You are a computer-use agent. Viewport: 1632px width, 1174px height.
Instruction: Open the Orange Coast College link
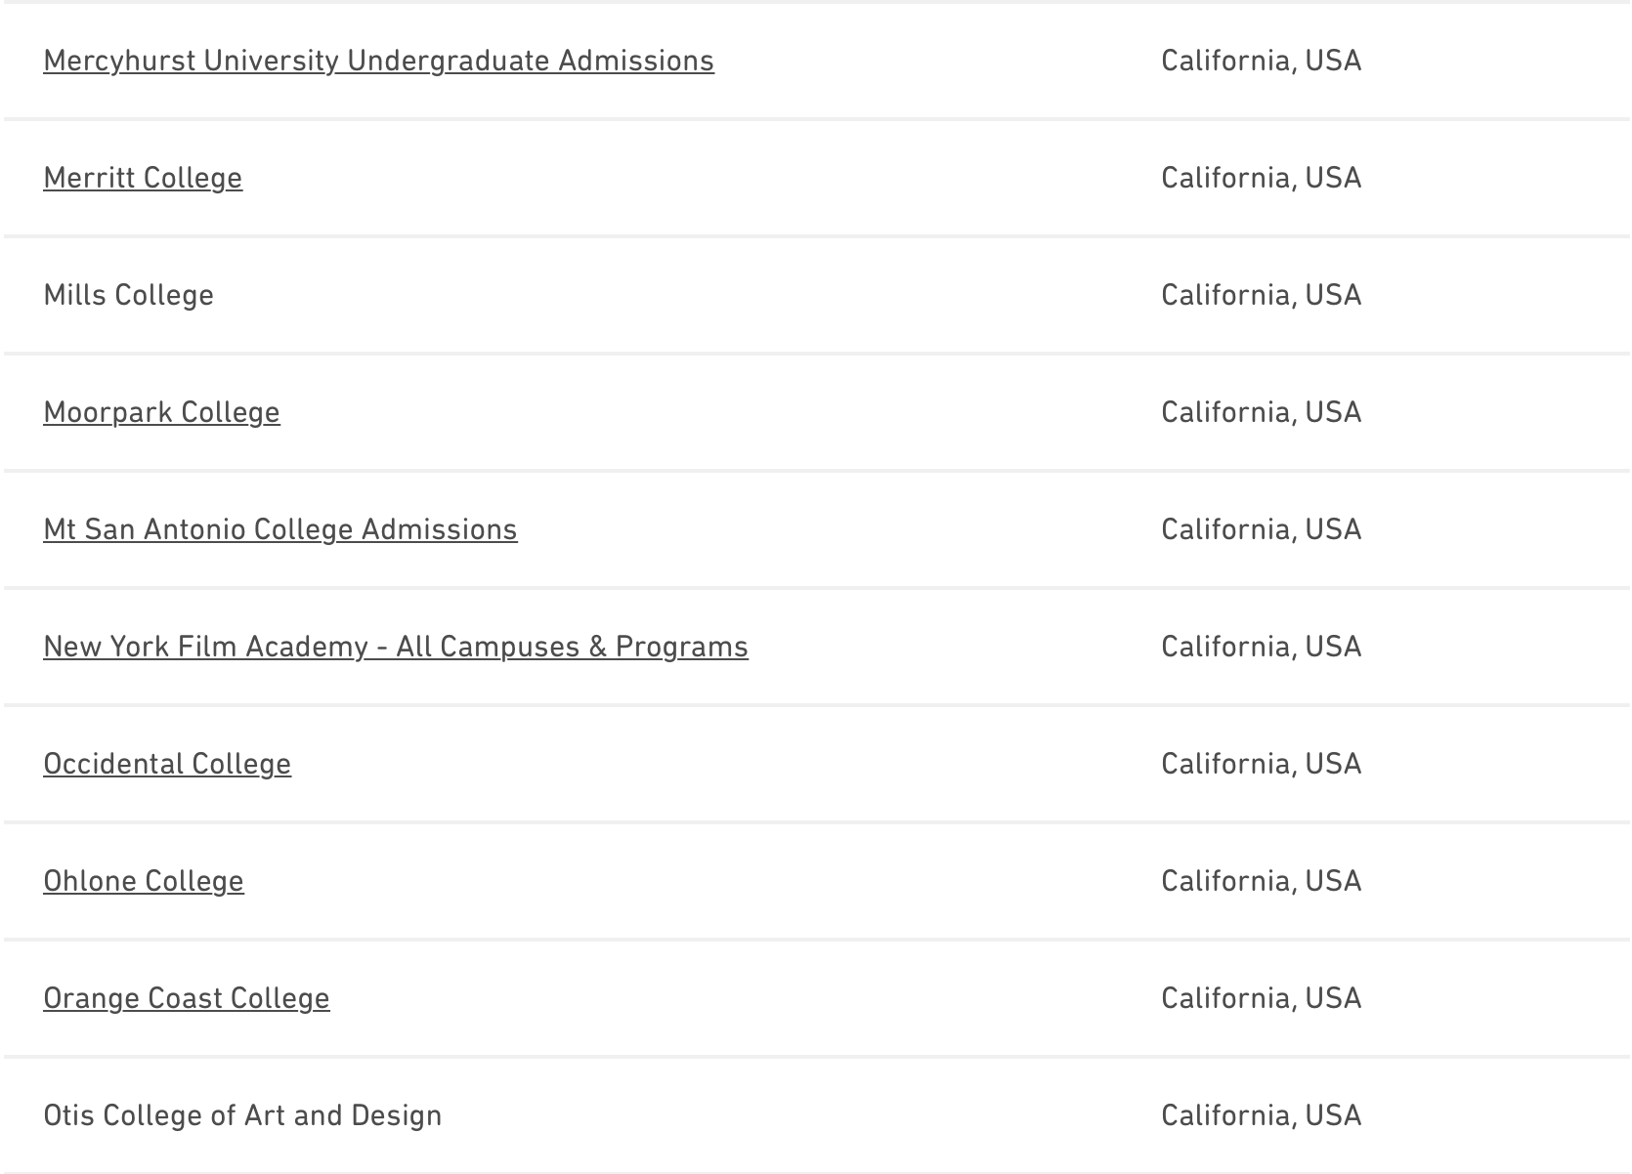187,998
